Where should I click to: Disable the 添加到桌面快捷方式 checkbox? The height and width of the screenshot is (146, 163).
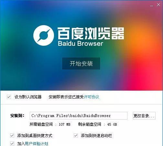coord(12,135)
